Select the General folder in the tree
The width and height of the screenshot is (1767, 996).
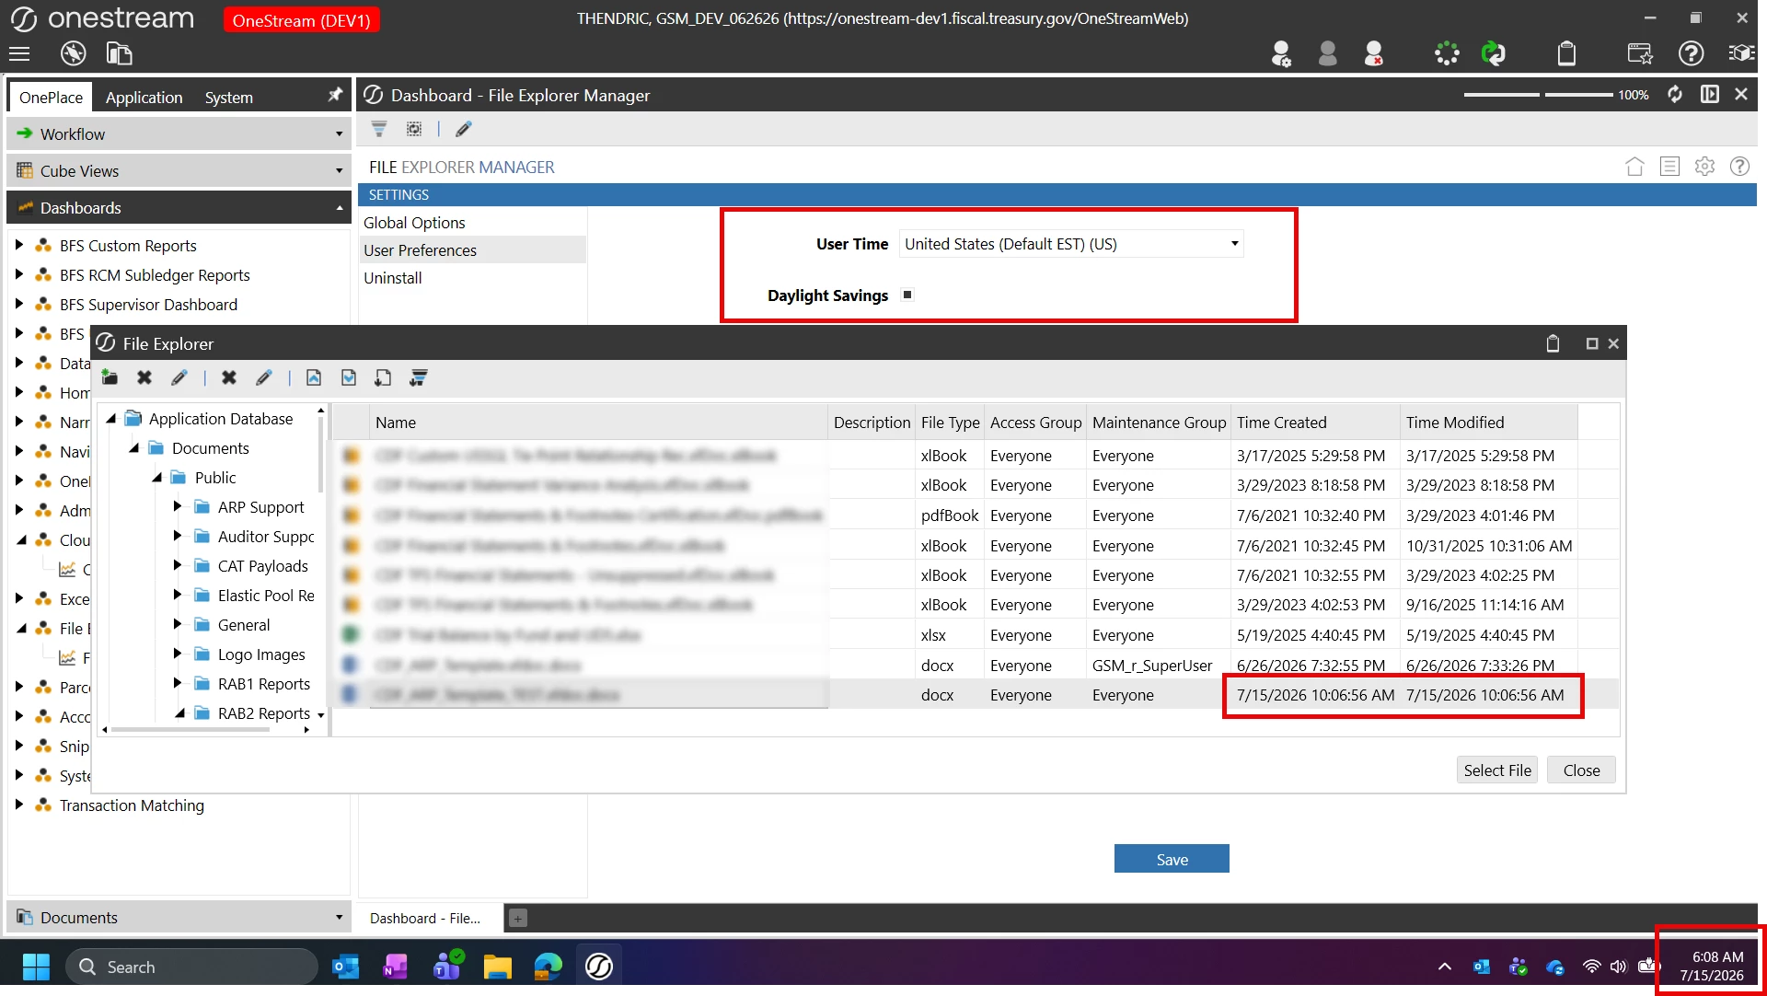point(243,625)
